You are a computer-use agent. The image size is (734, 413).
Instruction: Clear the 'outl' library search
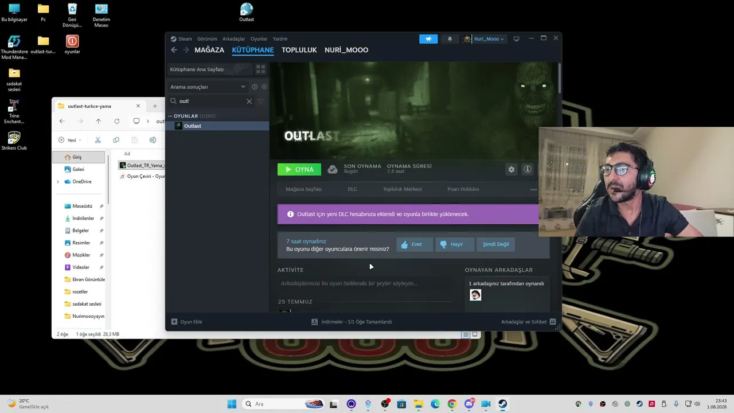pos(249,101)
